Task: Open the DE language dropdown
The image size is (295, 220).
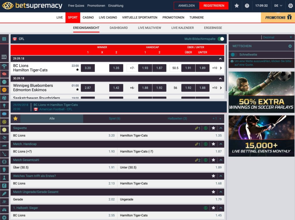Action: tap(278, 6)
